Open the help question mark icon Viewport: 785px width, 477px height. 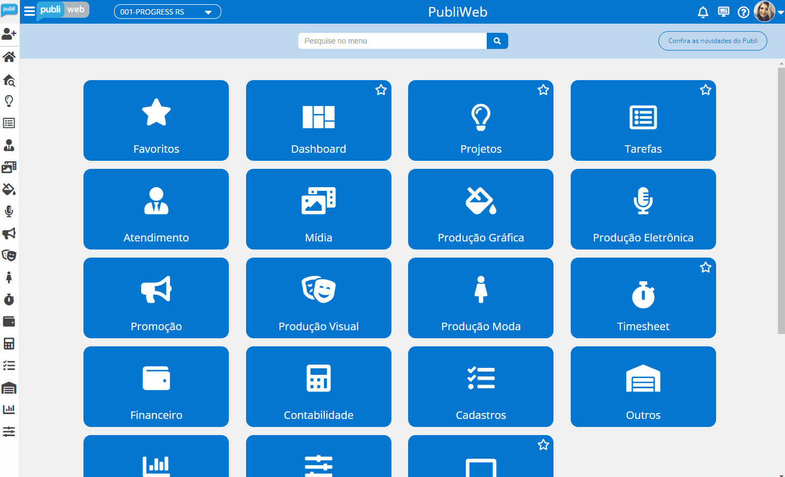(x=744, y=12)
